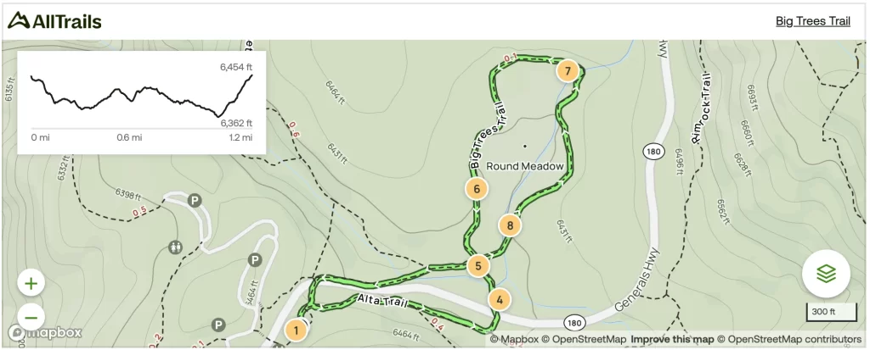Click the AllTrails logo
The width and height of the screenshot is (870, 350).
(54, 21)
